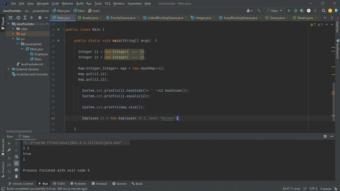Open the Services tool window
Screen dimensions: 340x191
(119, 184)
